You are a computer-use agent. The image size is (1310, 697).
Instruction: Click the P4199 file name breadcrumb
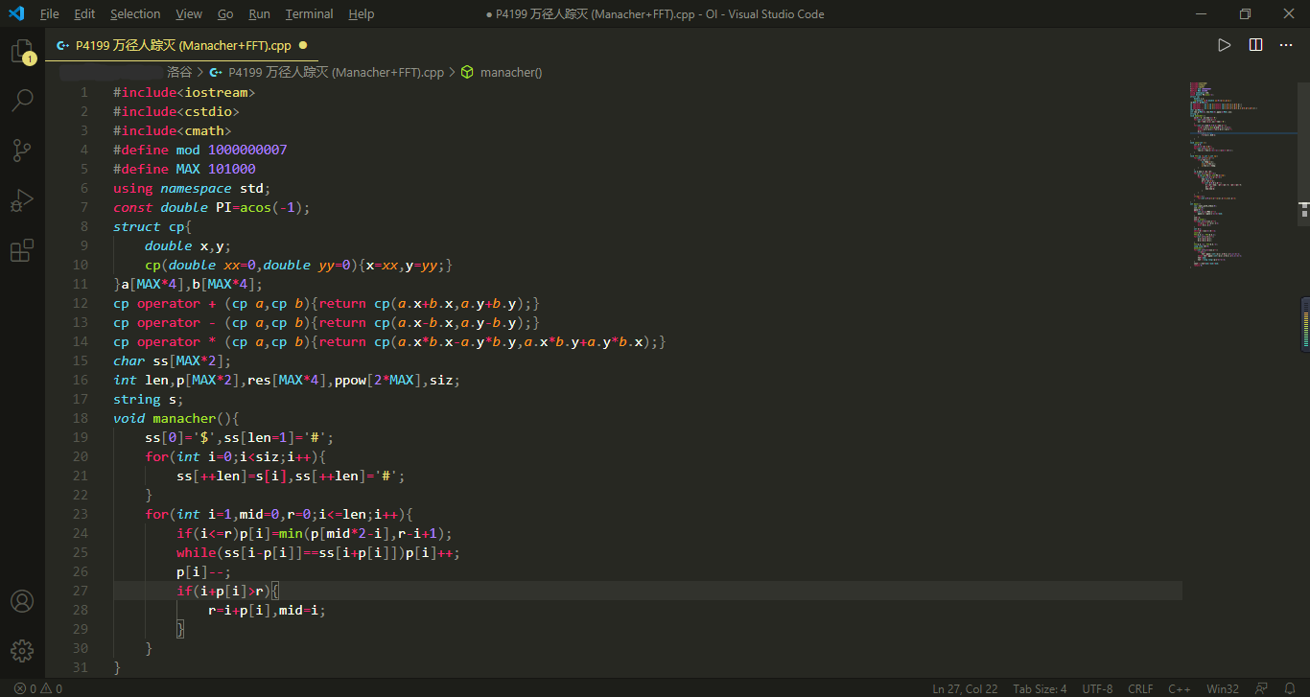pos(336,72)
